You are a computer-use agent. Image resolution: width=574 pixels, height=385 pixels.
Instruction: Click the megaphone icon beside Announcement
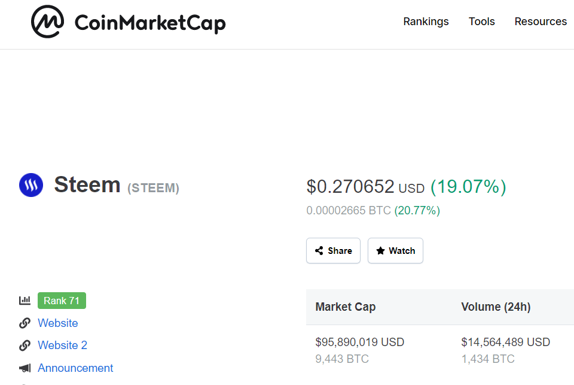coord(25,368)
